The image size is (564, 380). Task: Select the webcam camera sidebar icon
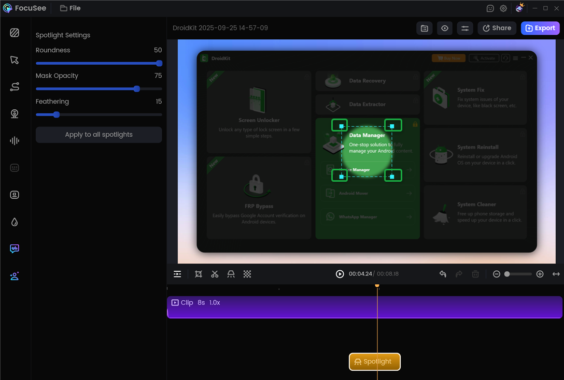[x=15, y=114]
